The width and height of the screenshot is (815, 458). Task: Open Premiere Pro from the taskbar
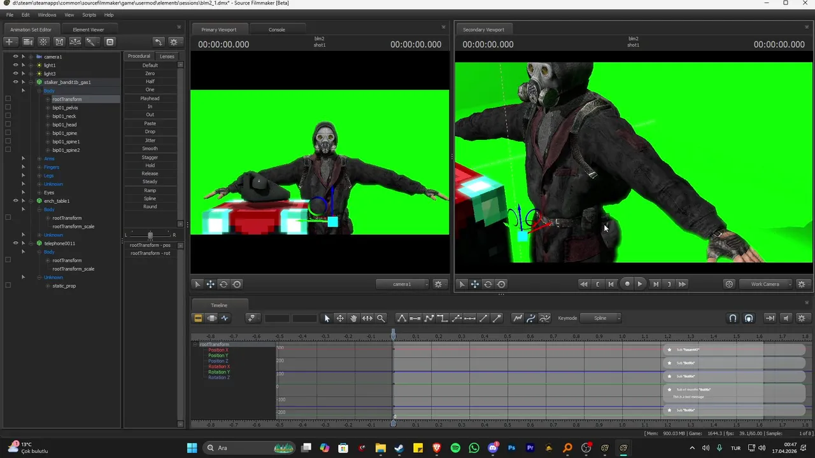coord(530,448)
